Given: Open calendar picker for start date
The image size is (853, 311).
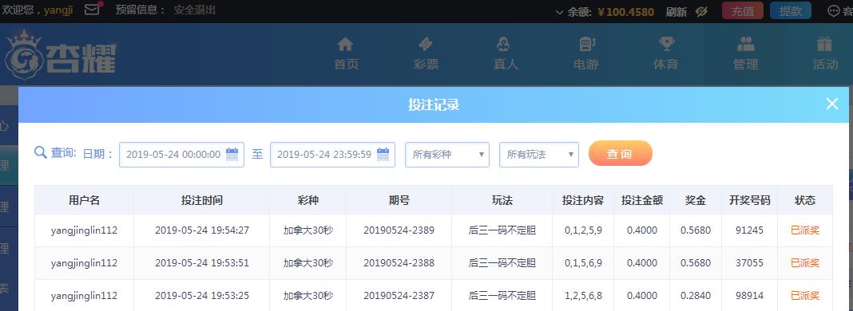Looking at the screenshot, I should pyautogui.click(x=232, y=154).
